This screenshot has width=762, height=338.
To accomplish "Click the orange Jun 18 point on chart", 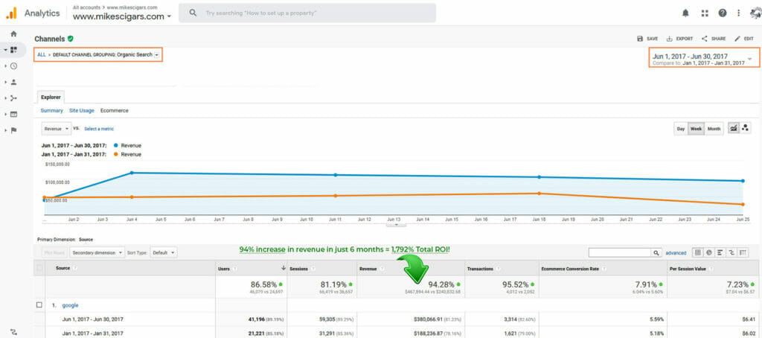I will 539,194.
